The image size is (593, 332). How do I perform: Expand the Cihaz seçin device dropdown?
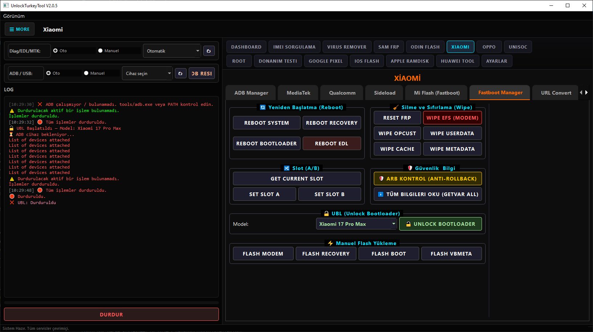(x=147, y=74)
